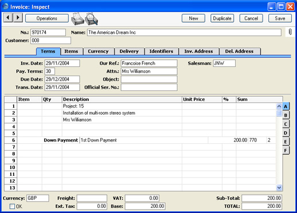Go to the next invoice record
Viewport: 297px width, 213px height.
click(x=18, y=18)
